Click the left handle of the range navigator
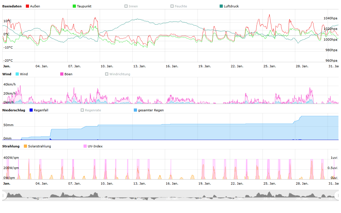Viewport: 341px width, 213px height. tap(4, 195)
